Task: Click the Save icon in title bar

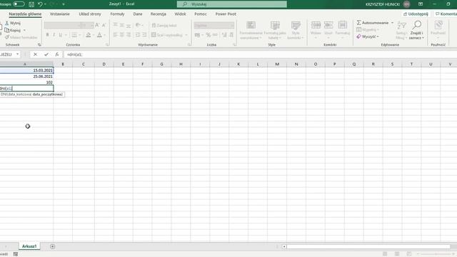Action: [x=31, y=4]
